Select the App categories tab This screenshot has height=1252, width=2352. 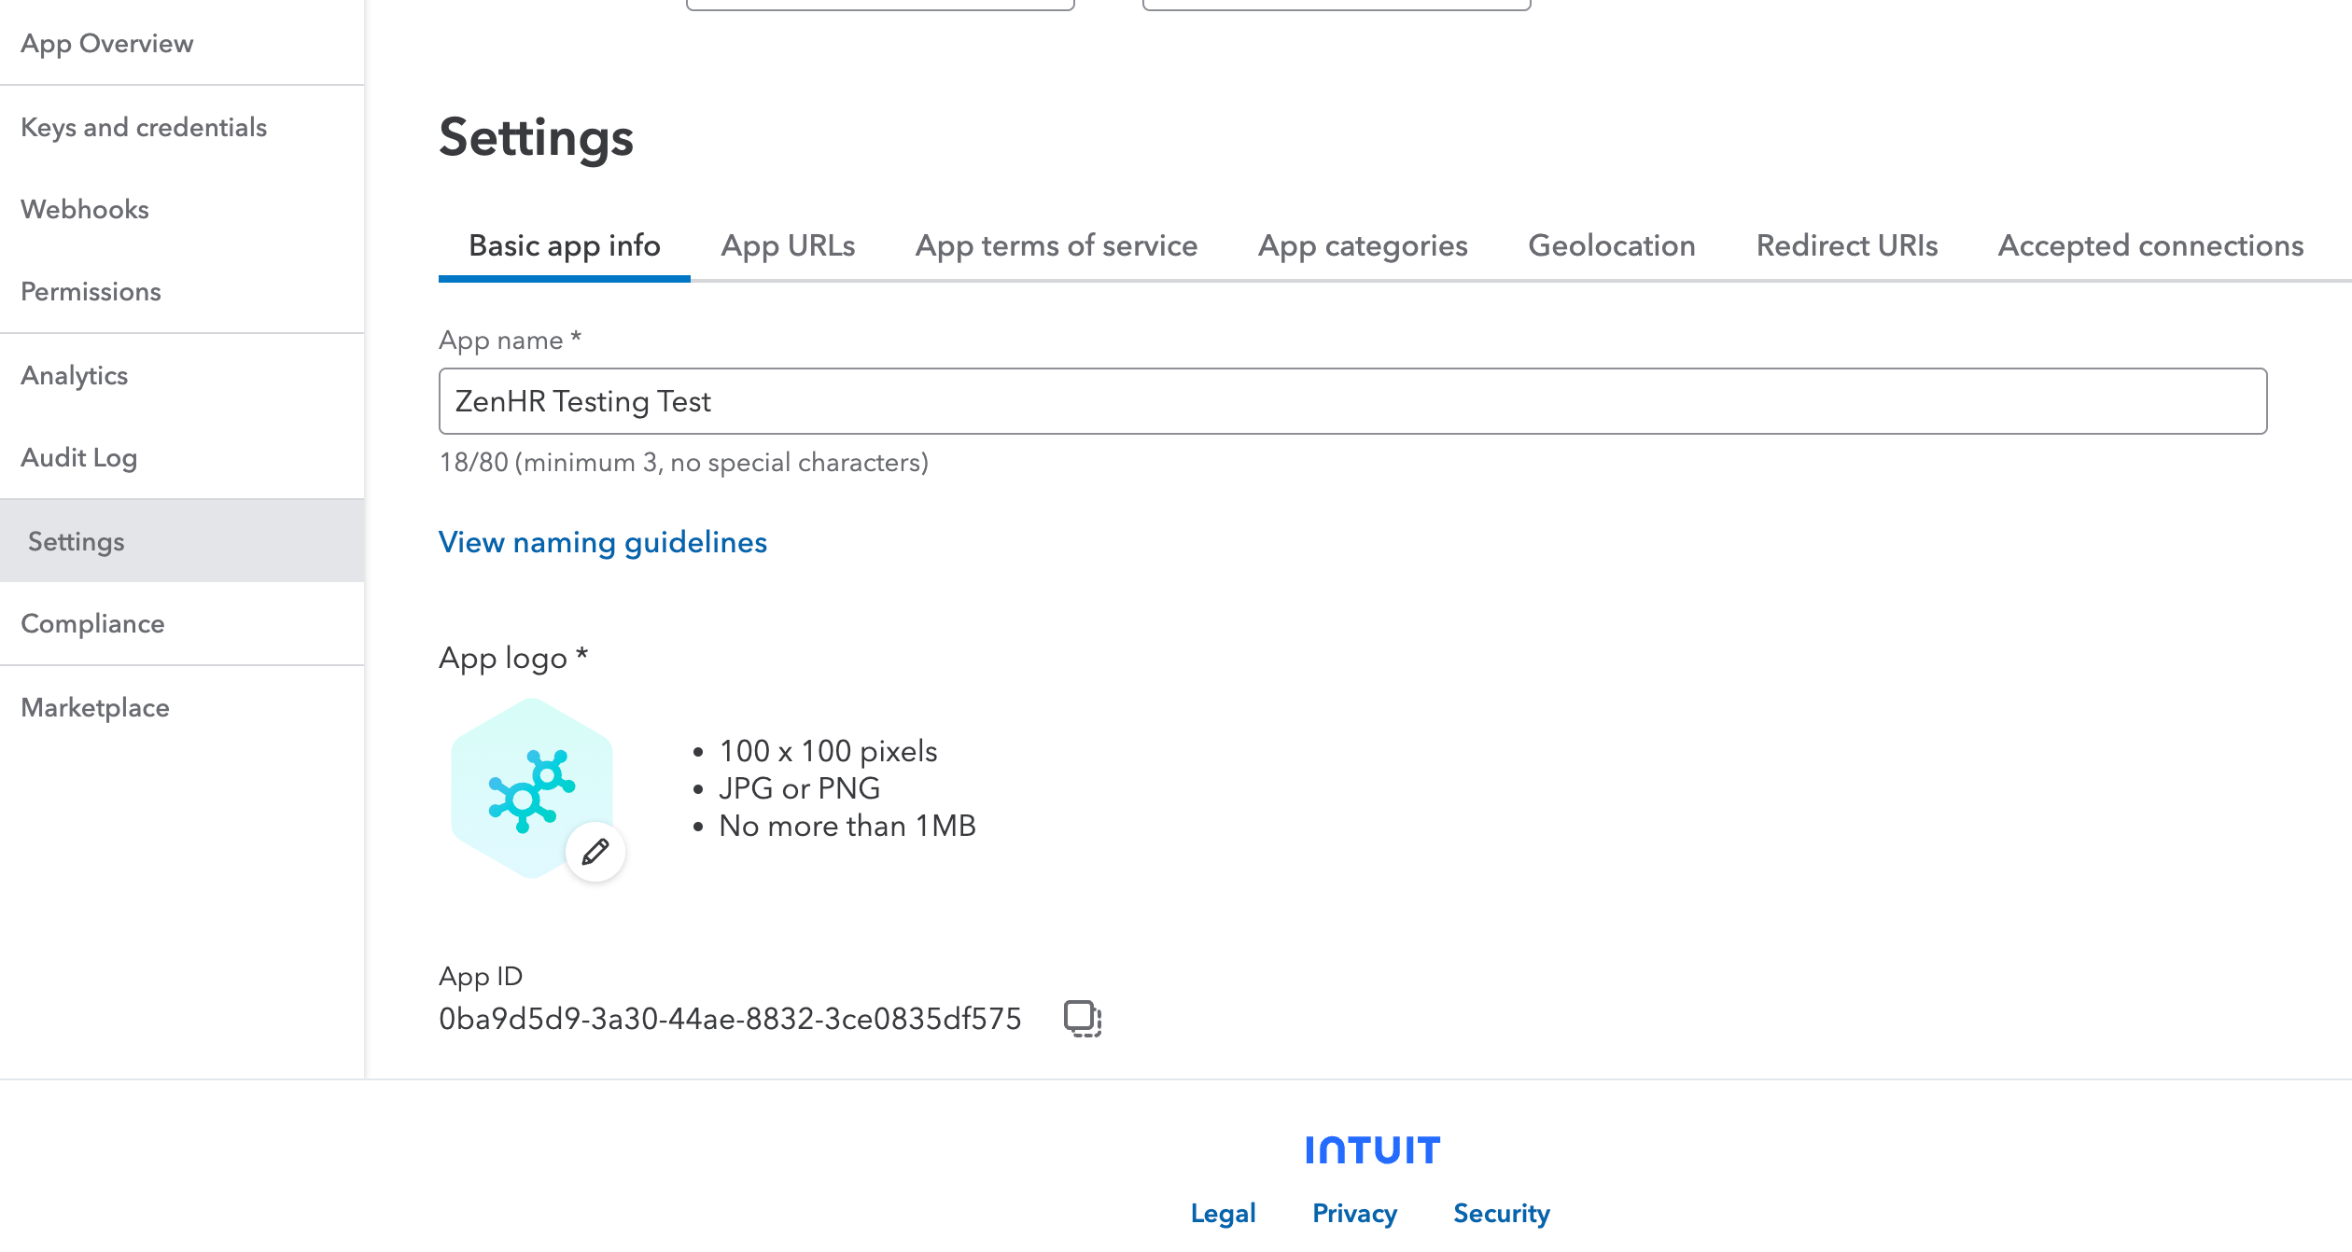pos(1362,245)
